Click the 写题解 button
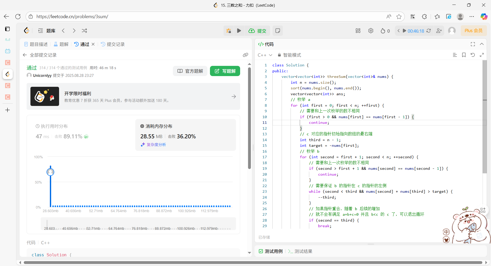This screenshot has width=491, height=266. point(225,71)
